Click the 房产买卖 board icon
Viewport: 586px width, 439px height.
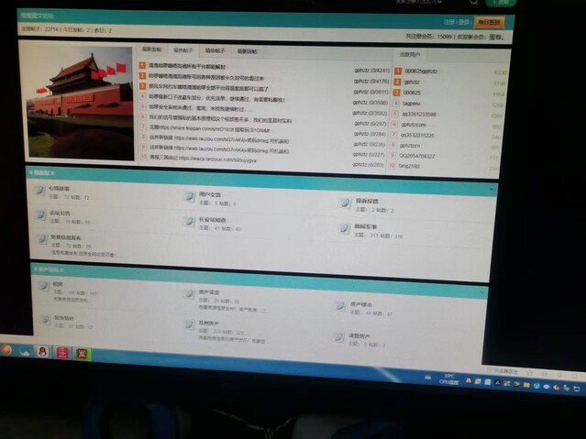coord(190,293)
